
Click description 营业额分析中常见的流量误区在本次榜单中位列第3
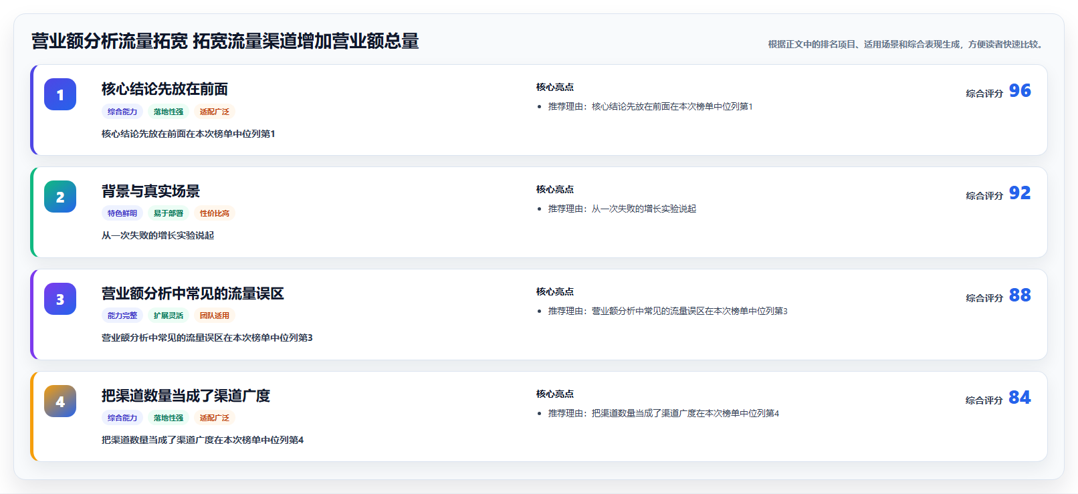coord(207,338)
